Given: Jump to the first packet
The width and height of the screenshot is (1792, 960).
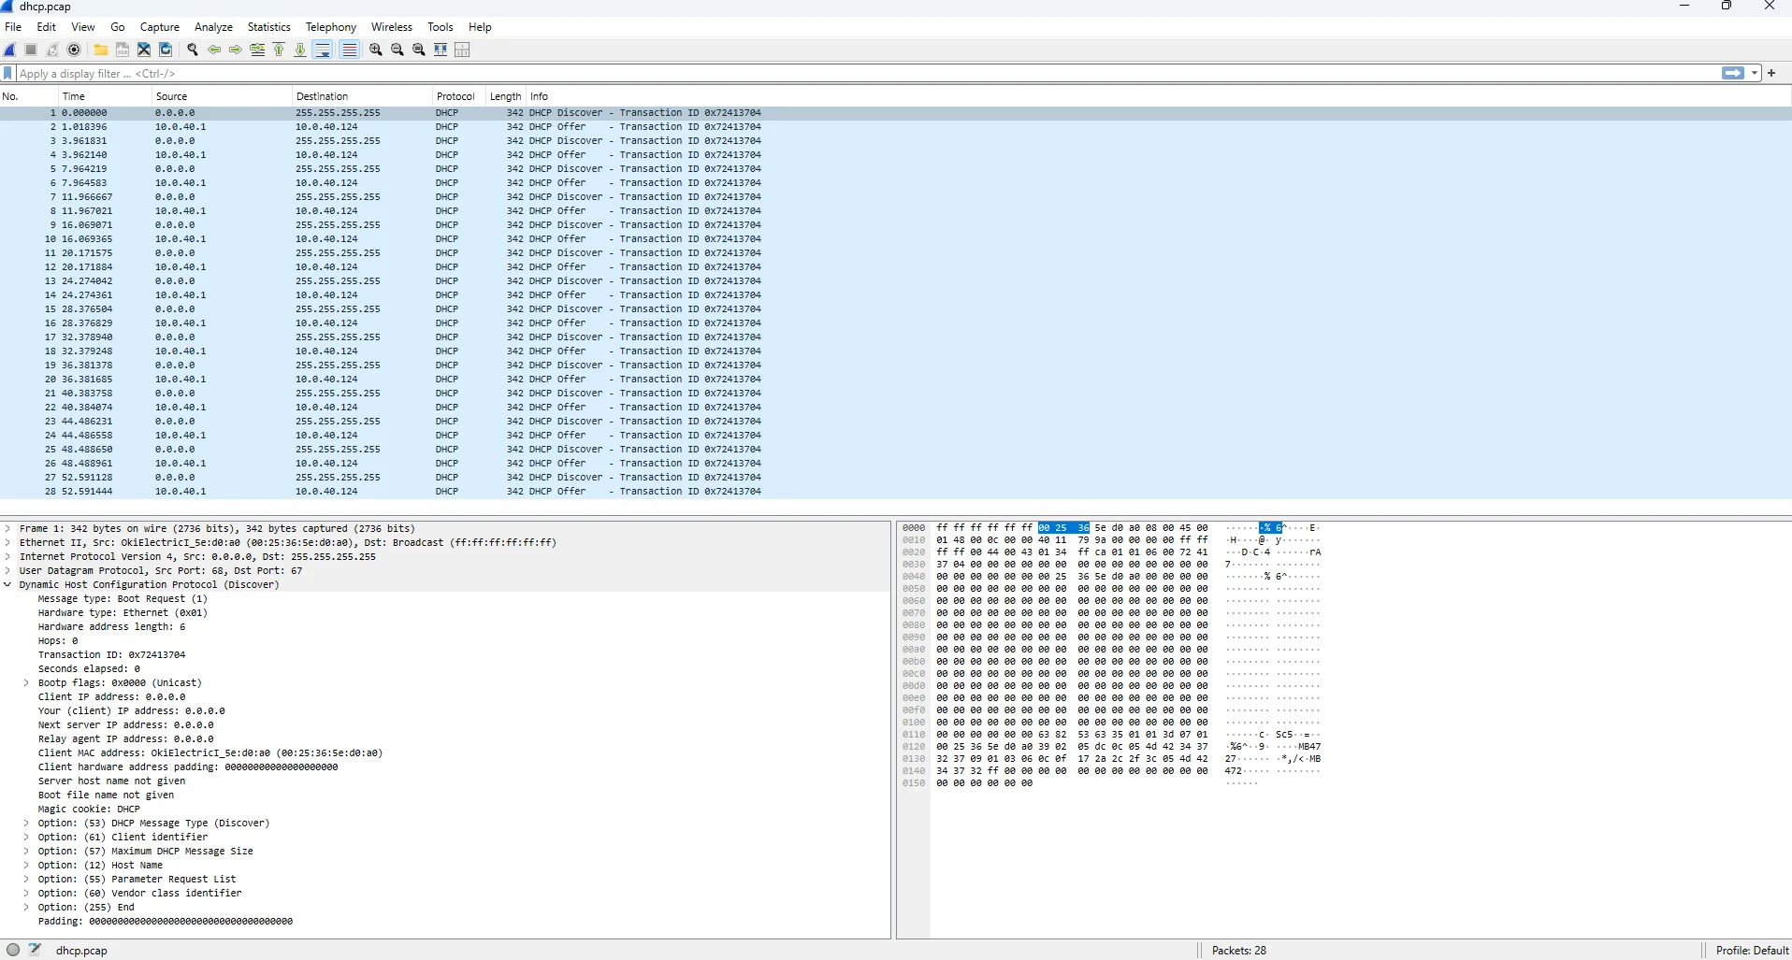Looking at the screenshot, I should click(x=279, y=50).
